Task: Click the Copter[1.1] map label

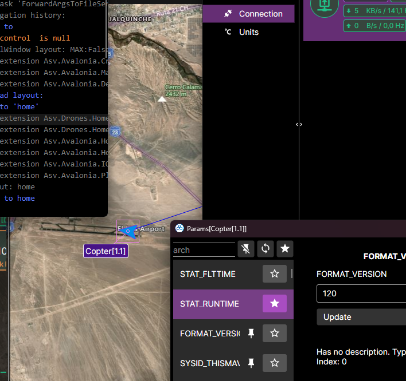Action: pos(106,251)
